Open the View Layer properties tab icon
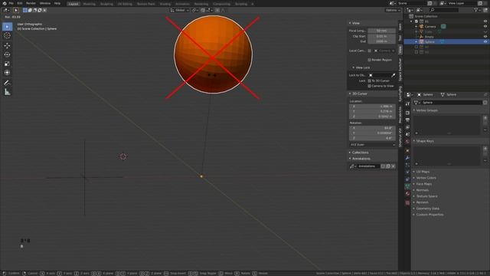The height and width of the screenshot is (276, 490). tap(407, 127)
